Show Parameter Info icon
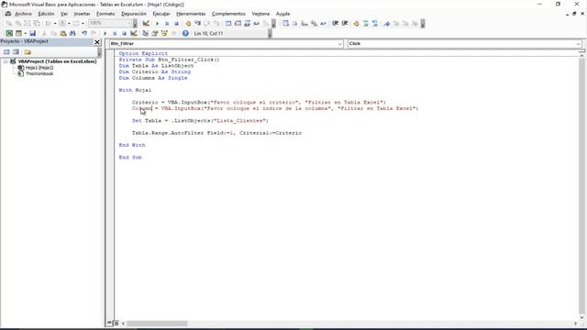The image size is (587, 330). [314, 23]
